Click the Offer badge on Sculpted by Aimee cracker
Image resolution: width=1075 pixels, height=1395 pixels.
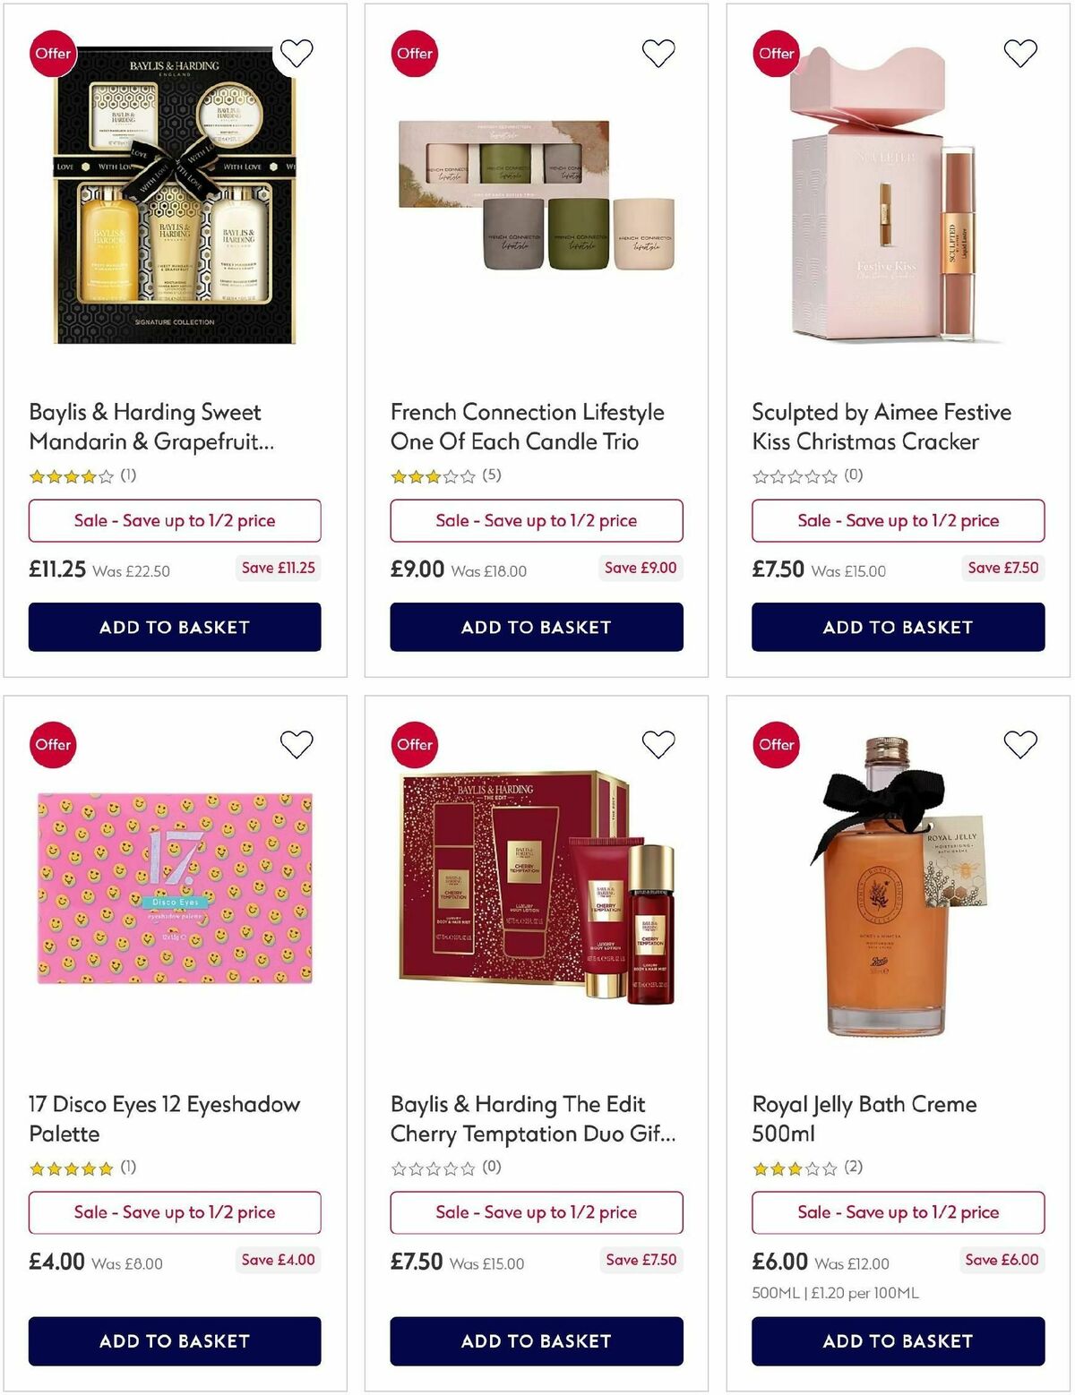click(776, 53)
